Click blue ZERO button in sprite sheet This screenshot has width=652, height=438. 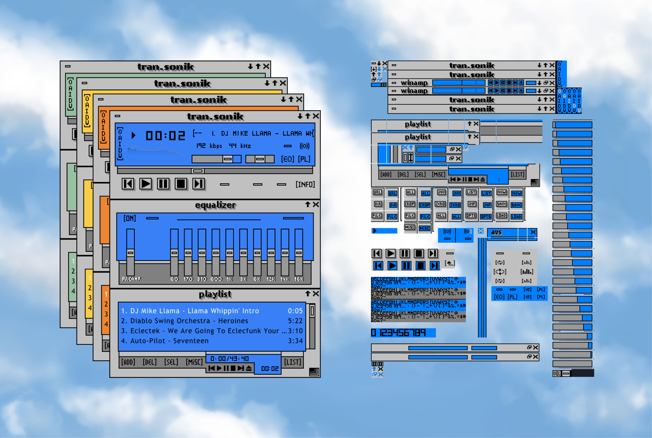pos(455,205)
